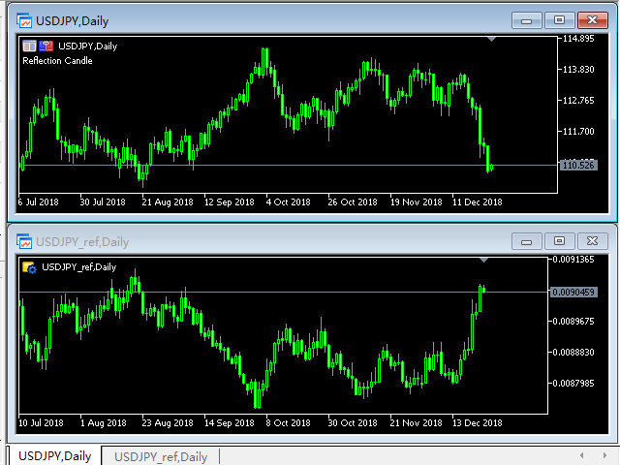
Task: Close the USDJPY,Daily chart window
Action: point(592,20)
